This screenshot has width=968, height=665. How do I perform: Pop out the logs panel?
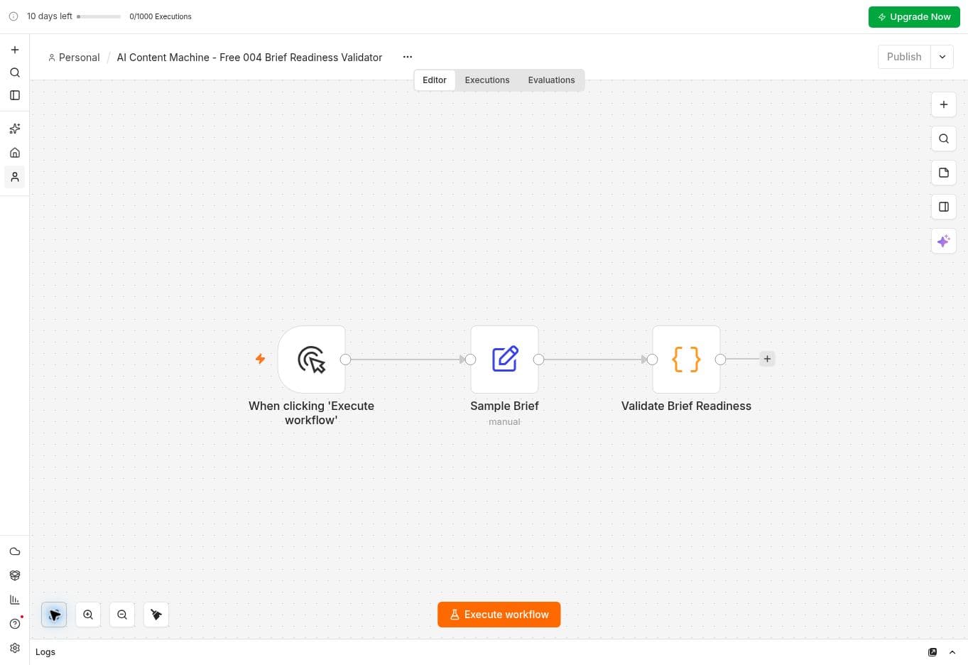[x=932, y=652]
